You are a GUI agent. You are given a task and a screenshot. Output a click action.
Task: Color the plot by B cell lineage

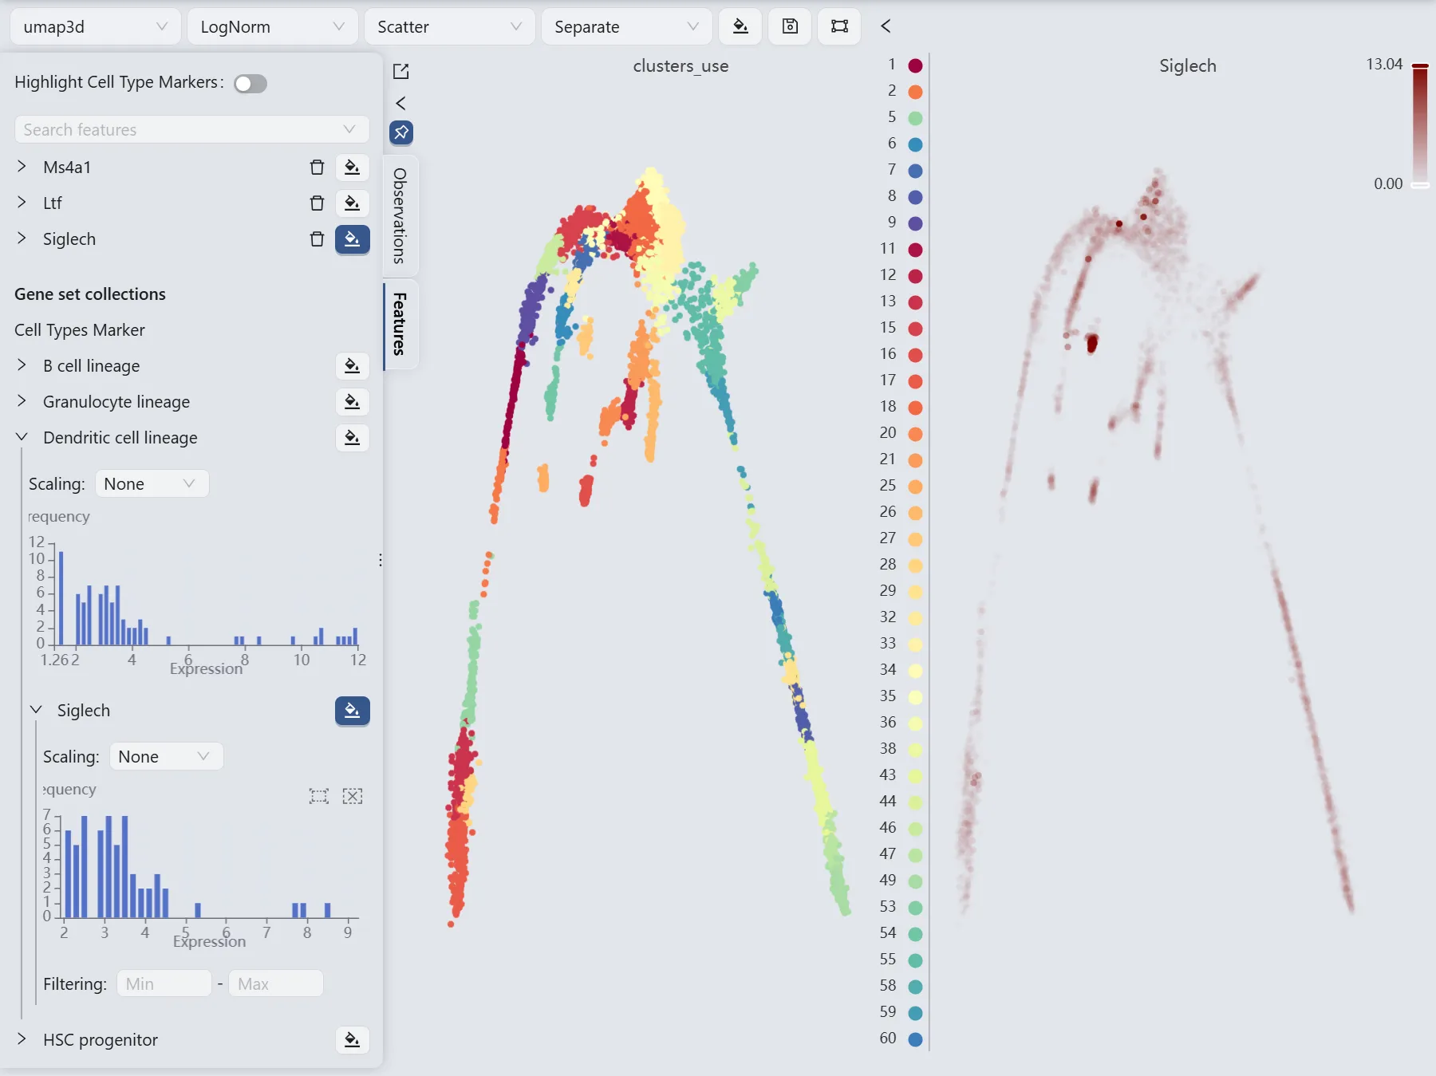pos(352,366)
